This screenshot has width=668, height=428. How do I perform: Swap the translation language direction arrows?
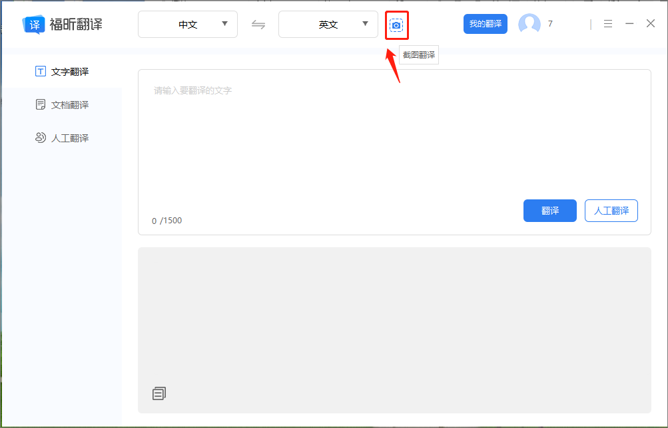point(258,24)
